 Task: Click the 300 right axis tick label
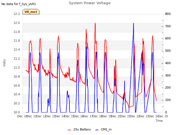(x=168, y=76)
